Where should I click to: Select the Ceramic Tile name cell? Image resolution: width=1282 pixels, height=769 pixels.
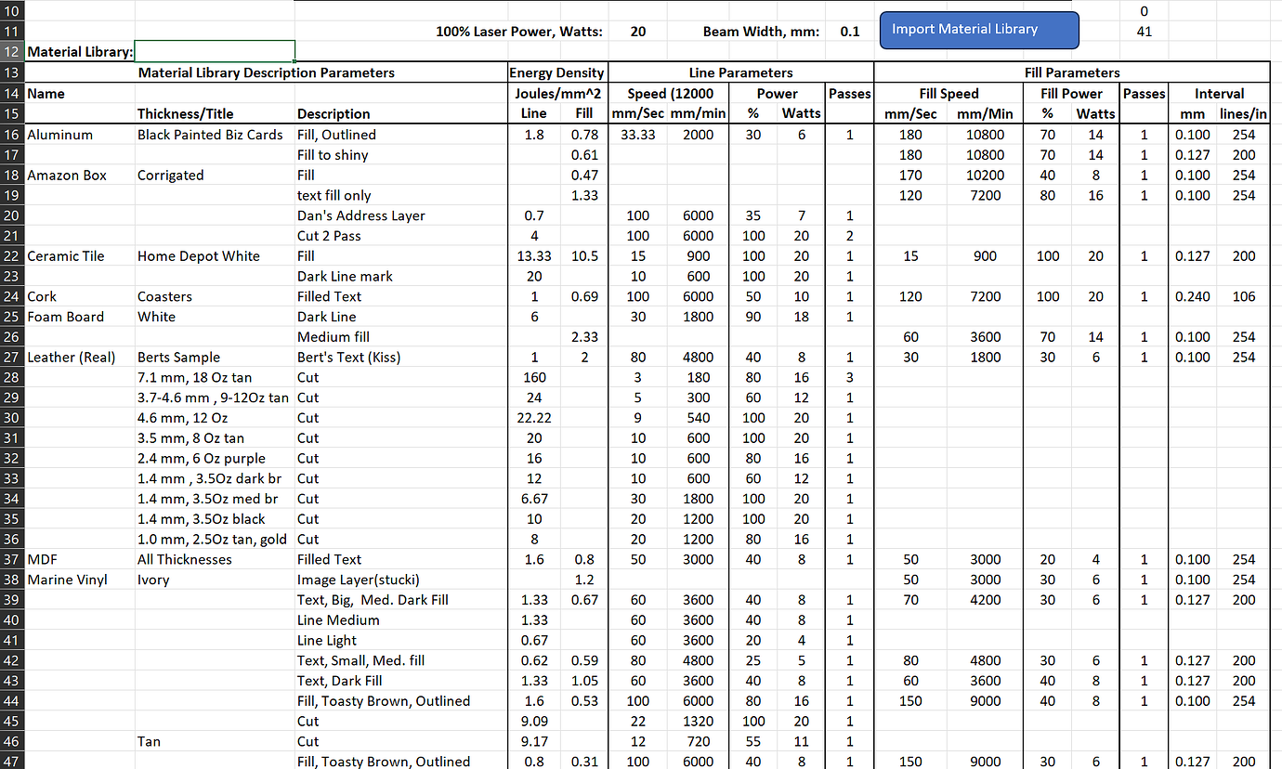point(80,255)
